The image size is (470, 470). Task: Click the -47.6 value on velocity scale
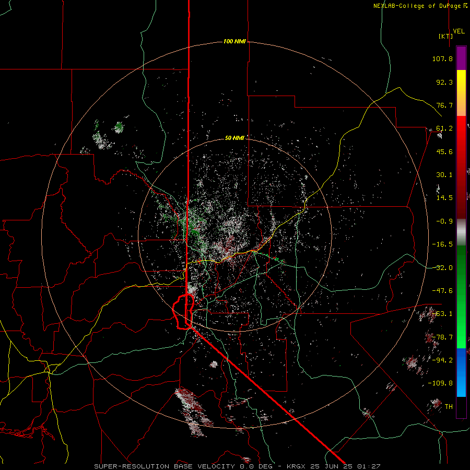point(442,291)
